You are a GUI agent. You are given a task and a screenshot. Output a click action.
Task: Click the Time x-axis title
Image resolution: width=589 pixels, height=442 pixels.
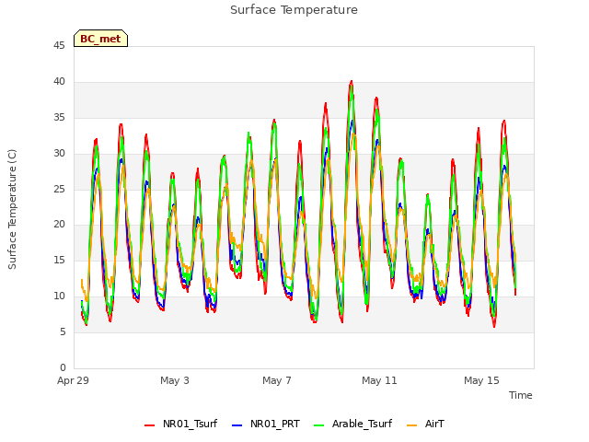click(x=521, y=395)
